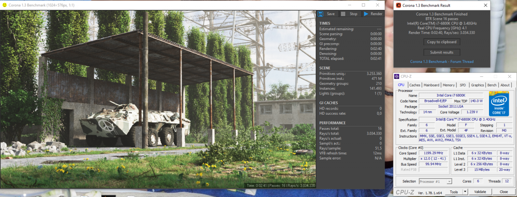Maximize the Corona 1.3 Benchmark render window
517x197 pixels.
pyautogui.click(x=363, y=5)
